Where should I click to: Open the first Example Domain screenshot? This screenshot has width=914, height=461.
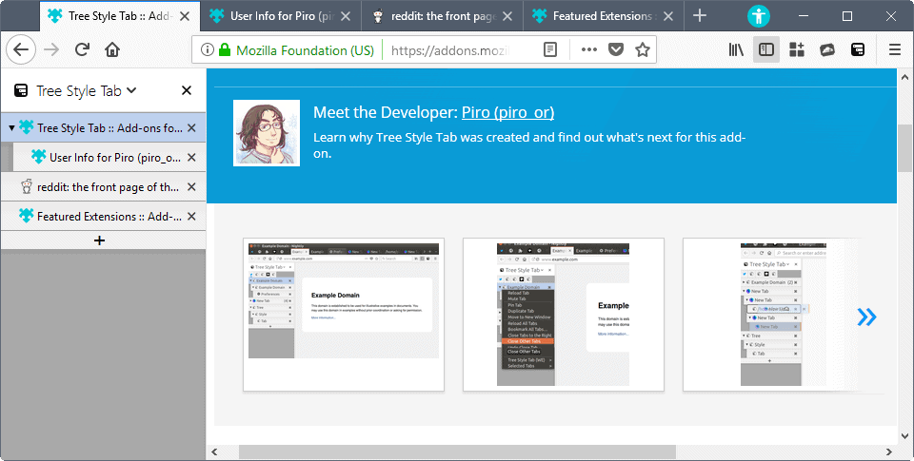pos(344,315)
